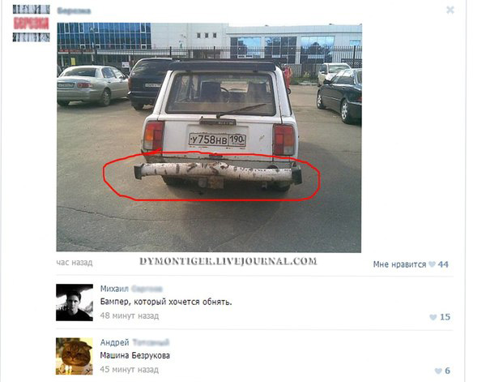This screenshot has height=382, width=486.
Task: Click the 'Мне нравится' like button
Action: [399, 264]
